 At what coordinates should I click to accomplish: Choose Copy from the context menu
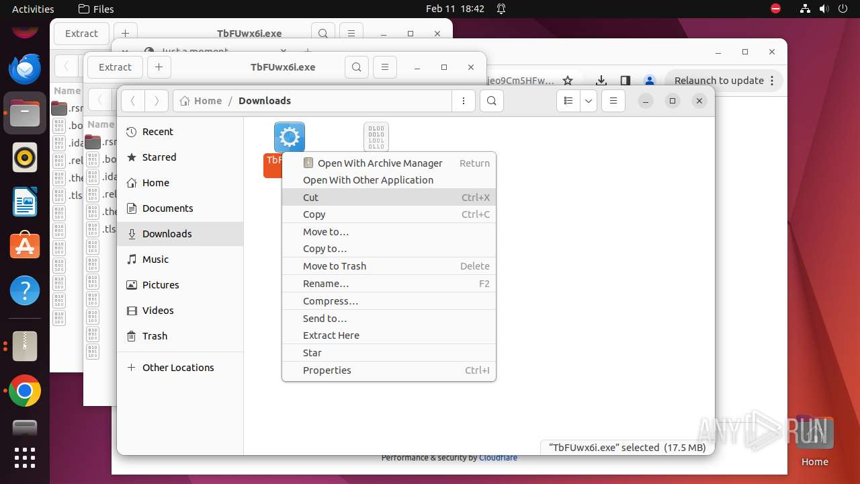(x=388, y=214)
